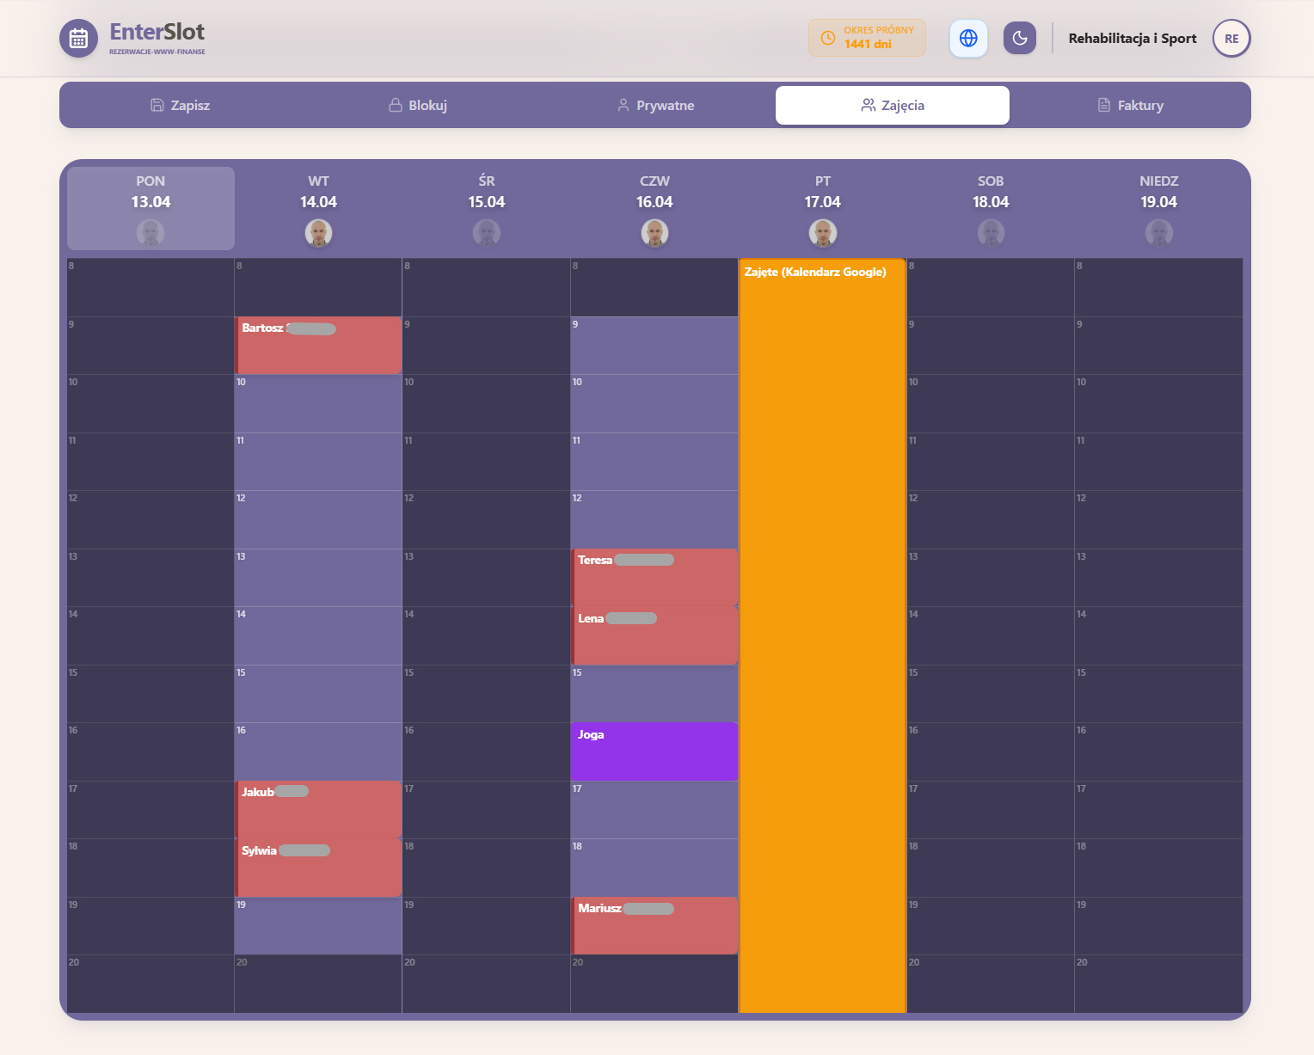Toggle dark mode with moon icon

click(x=1020, y=38)
